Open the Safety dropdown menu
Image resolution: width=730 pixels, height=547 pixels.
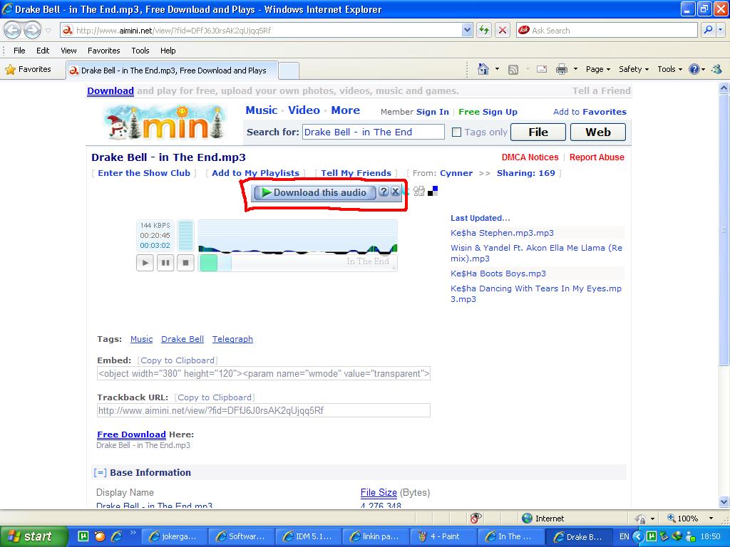(634, 69)
